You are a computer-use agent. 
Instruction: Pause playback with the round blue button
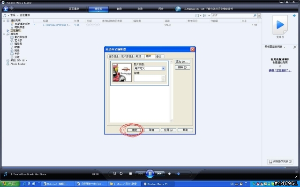pyautogui.click(x=150, y=173)
